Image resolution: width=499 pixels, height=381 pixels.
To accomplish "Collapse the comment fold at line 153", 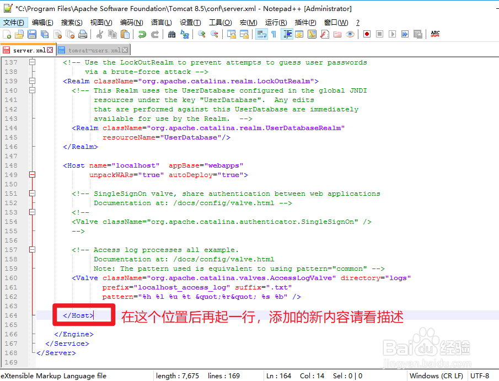I will pos(32,212).
